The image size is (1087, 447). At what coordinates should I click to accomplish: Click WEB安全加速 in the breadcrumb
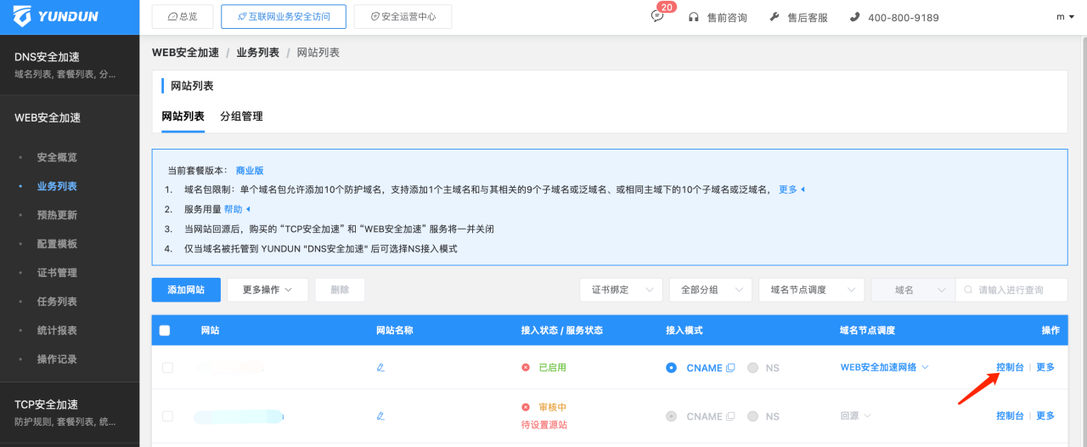pos(185,53)
